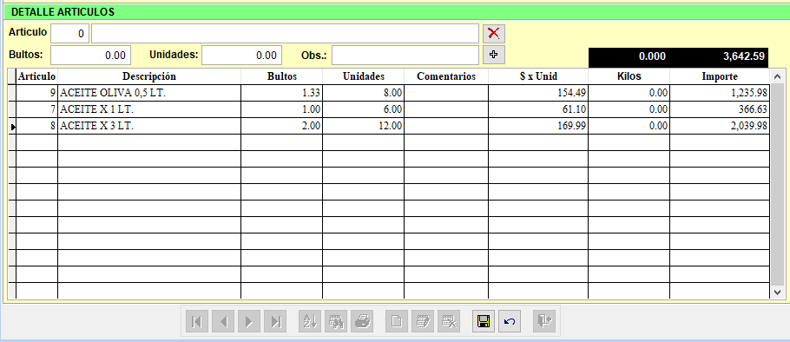790x342 pixels.
Task: Click the edit record icon
Action: click(x=423, y=321)
